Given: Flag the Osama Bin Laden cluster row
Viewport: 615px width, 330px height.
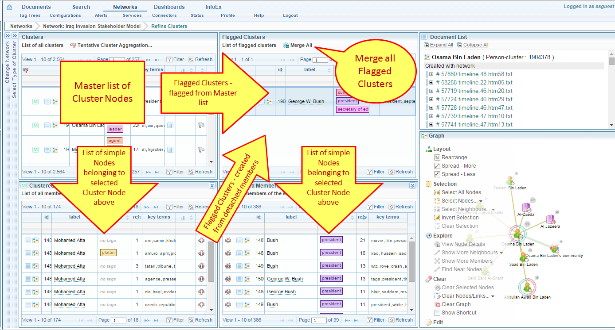Looking at the screenshot, I should tap(201, 126).
